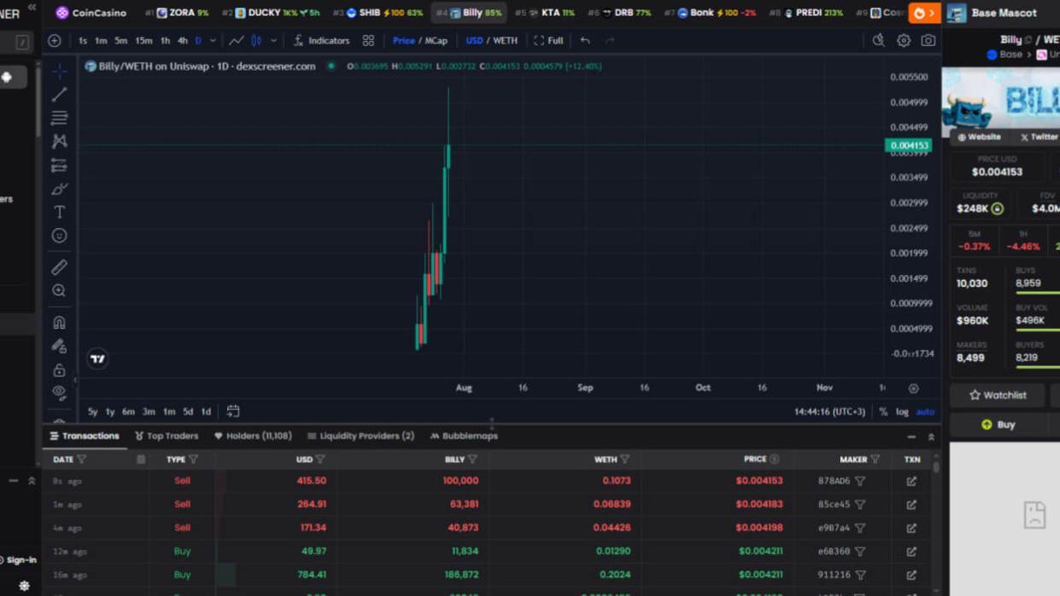Open the ZORA trending token link
The width and height of the screenshot is (1060, 596).
(x=176, y=13)
